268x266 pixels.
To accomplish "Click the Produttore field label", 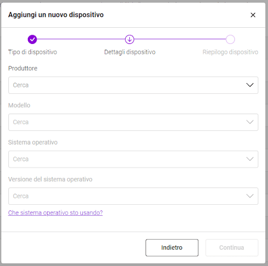I will pos(23,68).
